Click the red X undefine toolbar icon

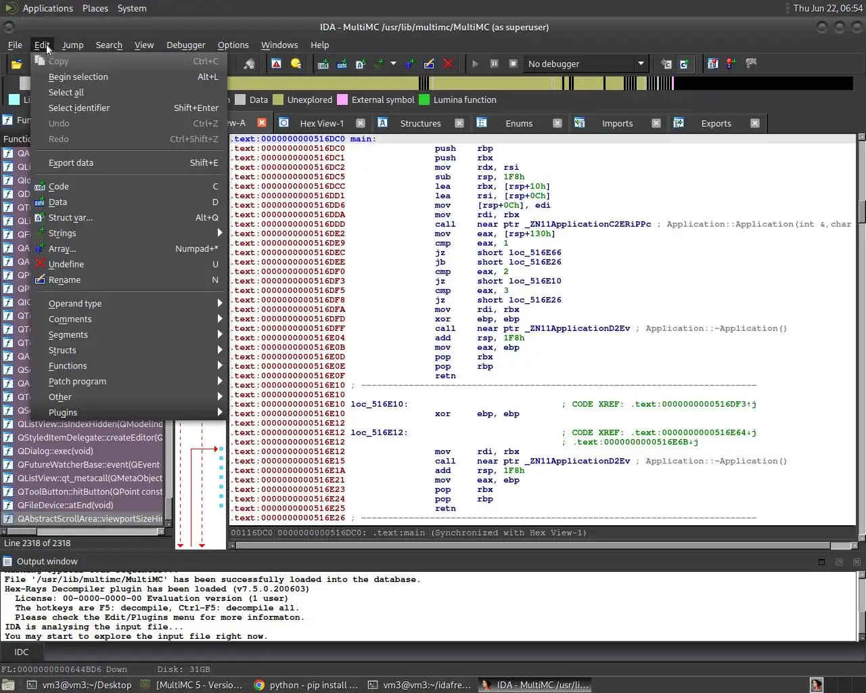(x=448, y=64)
